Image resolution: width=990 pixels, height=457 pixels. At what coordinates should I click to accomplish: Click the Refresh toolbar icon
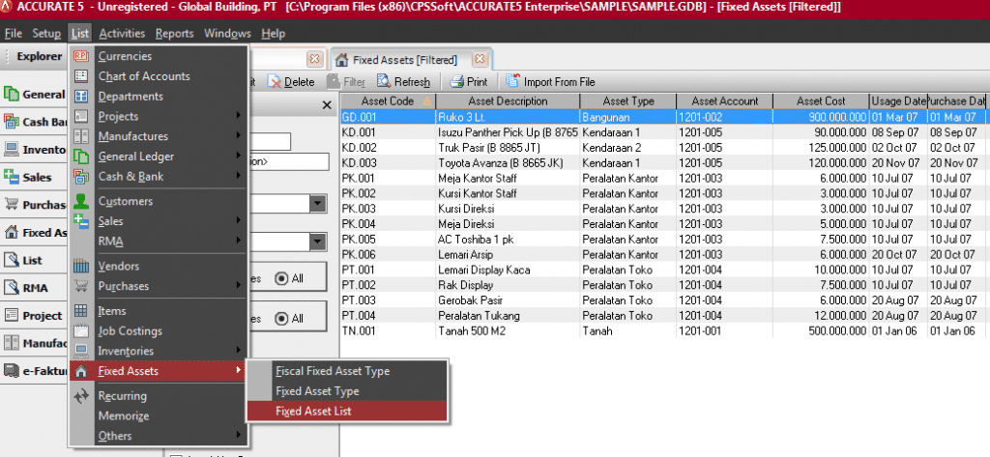tap(383, 81)
